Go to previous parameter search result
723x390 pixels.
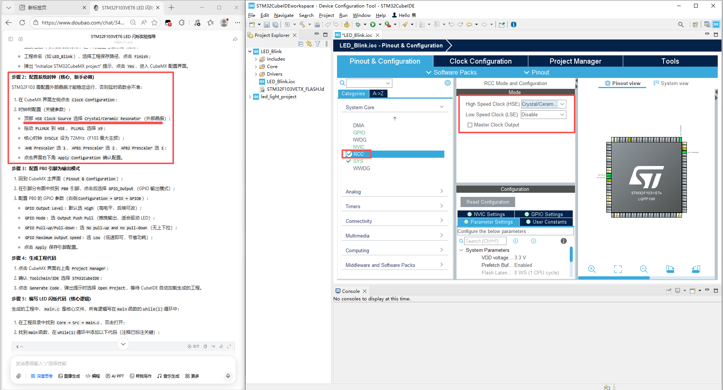point(516,241)
